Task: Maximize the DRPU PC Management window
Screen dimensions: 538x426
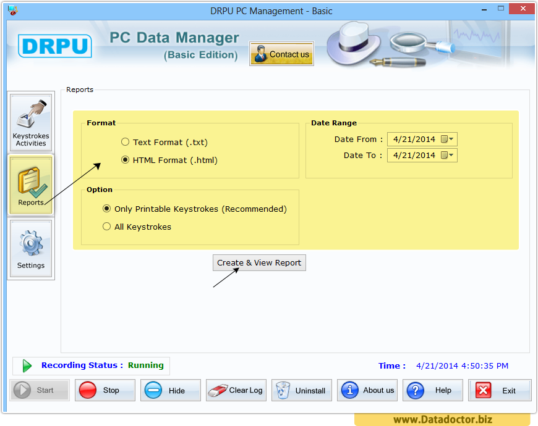Action: point(501,9)
